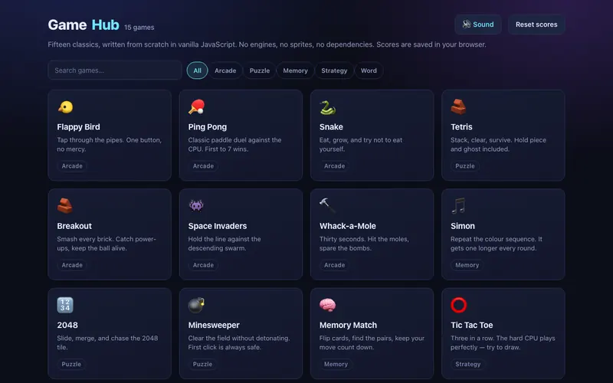Open the Flappy Bird title
613x383 pixels.
pyautogui.click(x=79, y=127)
